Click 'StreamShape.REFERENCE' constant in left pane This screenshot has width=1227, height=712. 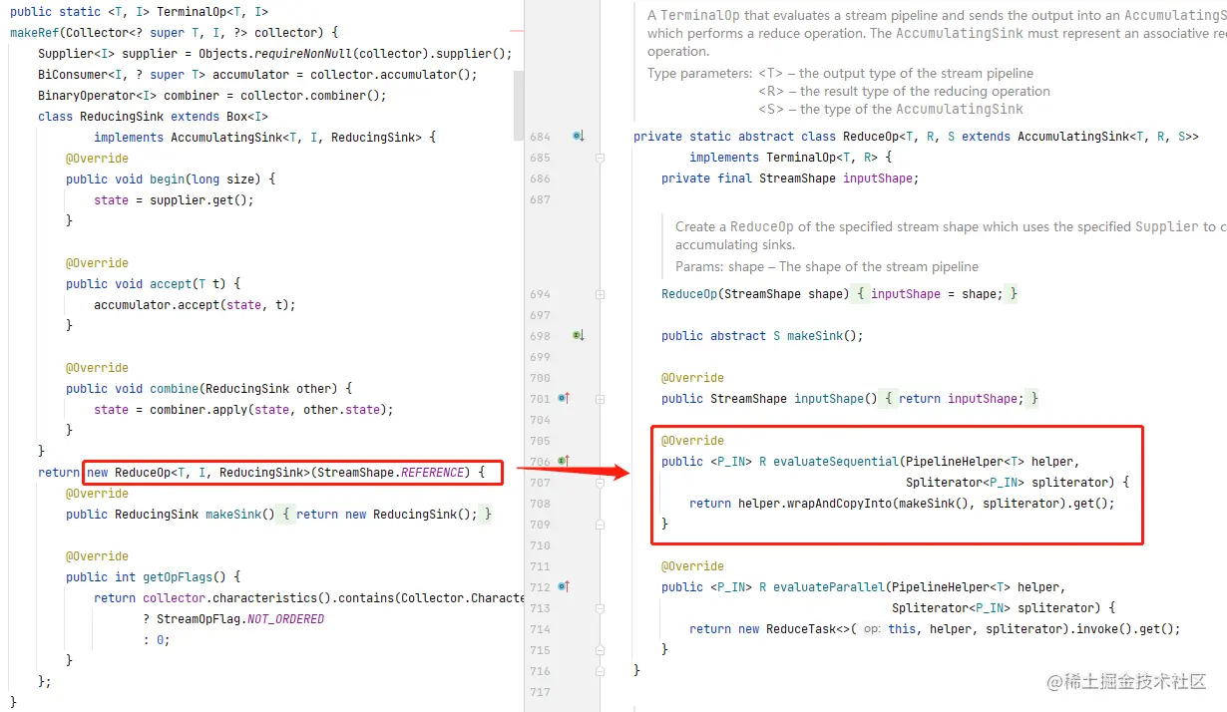(x=391, y=473)
